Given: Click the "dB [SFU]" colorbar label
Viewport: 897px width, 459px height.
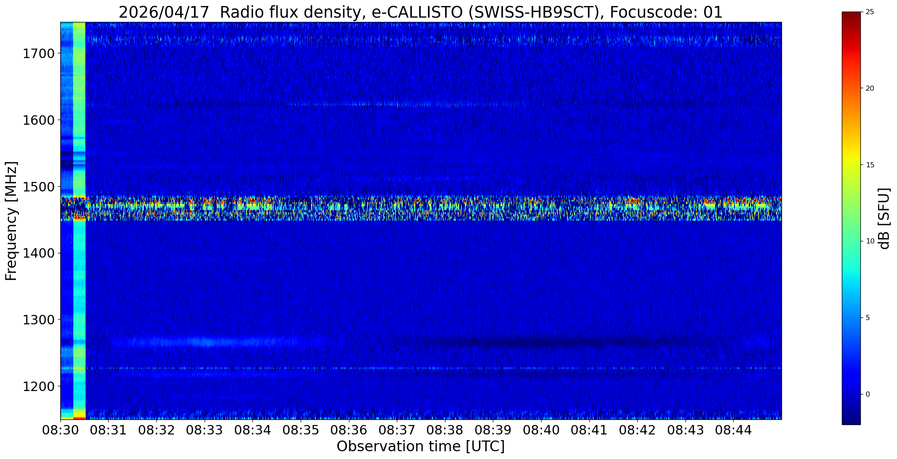Looking at the screenshot, I should coord(885,219).
